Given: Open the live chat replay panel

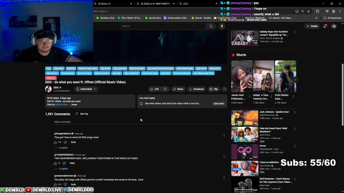Looking at the screenshot, I should pos(219,103).
